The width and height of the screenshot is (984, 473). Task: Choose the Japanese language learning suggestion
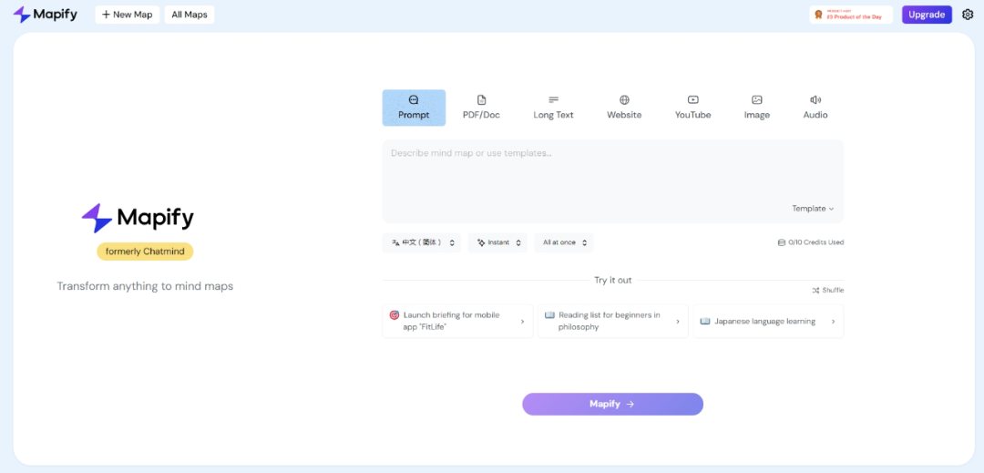(768, 321)
